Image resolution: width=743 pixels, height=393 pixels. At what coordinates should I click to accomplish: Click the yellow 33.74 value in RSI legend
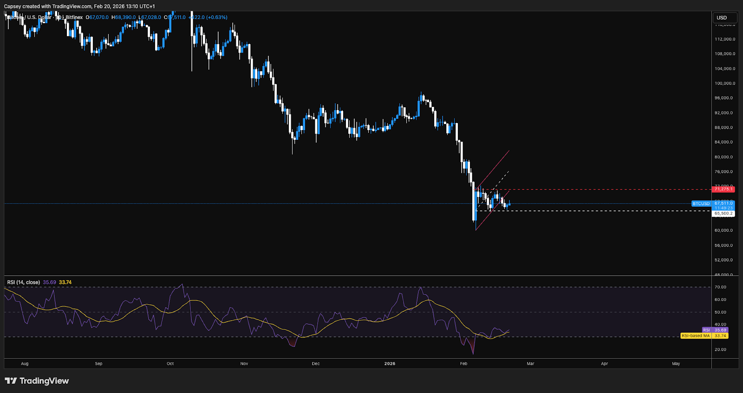coord(65,282)
